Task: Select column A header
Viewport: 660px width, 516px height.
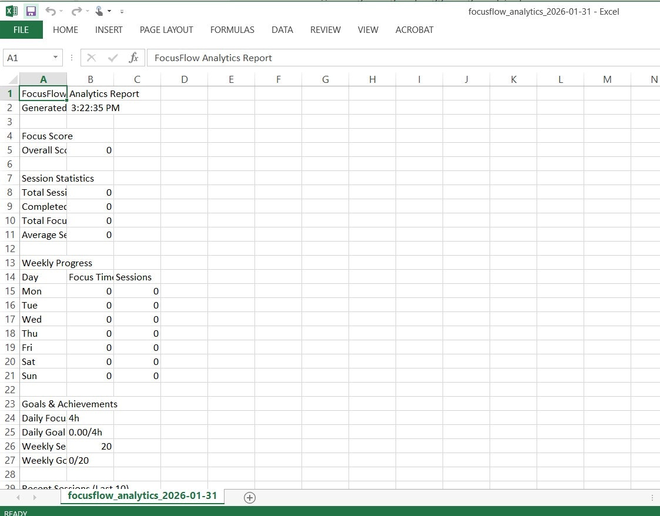Action: pos(43,79)
